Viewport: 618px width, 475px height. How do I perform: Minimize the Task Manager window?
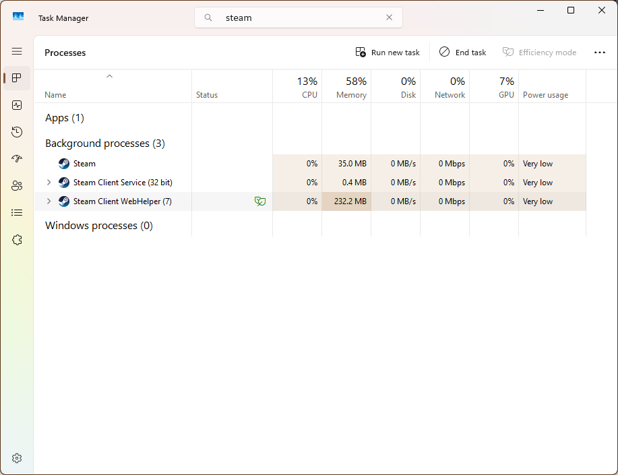point(540,10)
